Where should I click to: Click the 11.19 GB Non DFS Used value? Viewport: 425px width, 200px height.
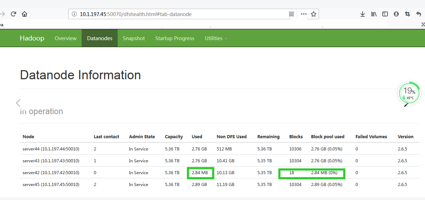click(226, 184)
